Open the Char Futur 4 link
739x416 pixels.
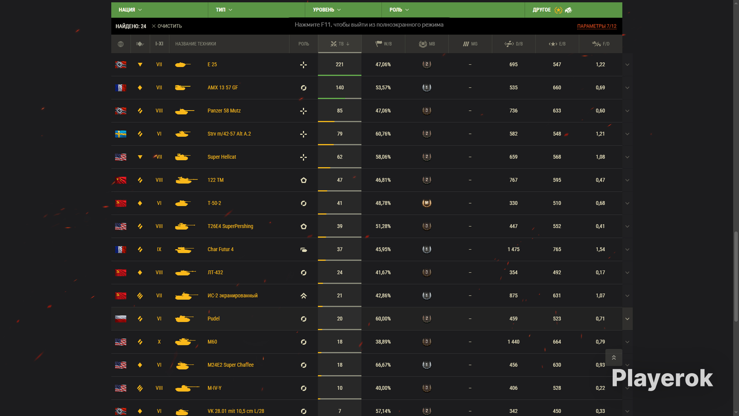220,250
